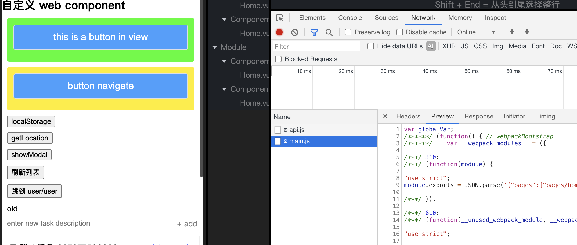Click the import HAR upload arrow
The width and height of the screenshot is (577, 245).
tap(512, 32)
